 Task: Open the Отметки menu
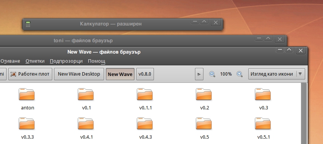click(x=35, y=61)
